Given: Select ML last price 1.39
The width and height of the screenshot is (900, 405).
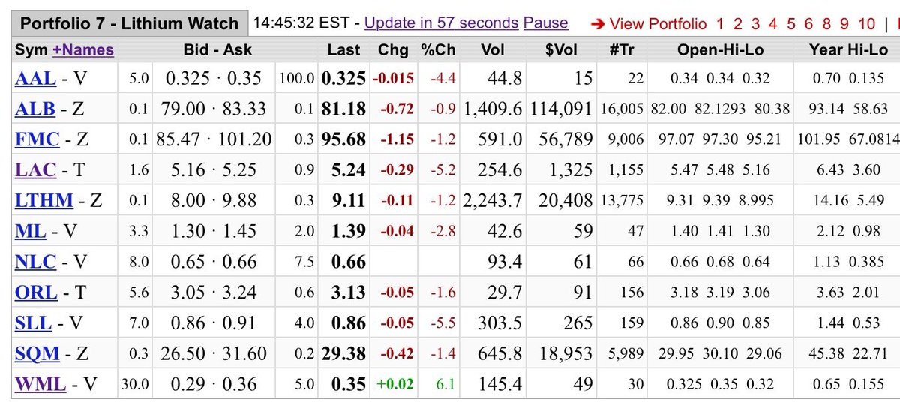Looking at the screenshot, I should [x=349, y=232].
